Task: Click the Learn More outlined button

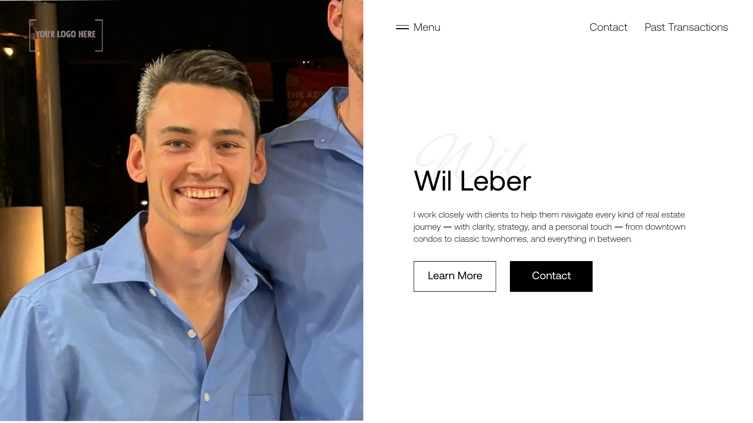Action: click(x=455, y=276)
